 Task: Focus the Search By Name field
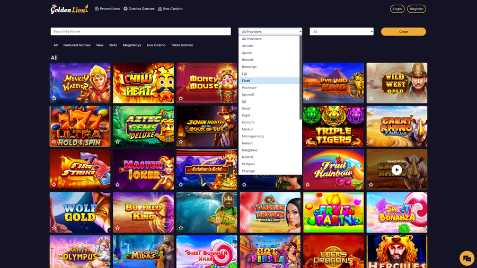click(141, 32)
